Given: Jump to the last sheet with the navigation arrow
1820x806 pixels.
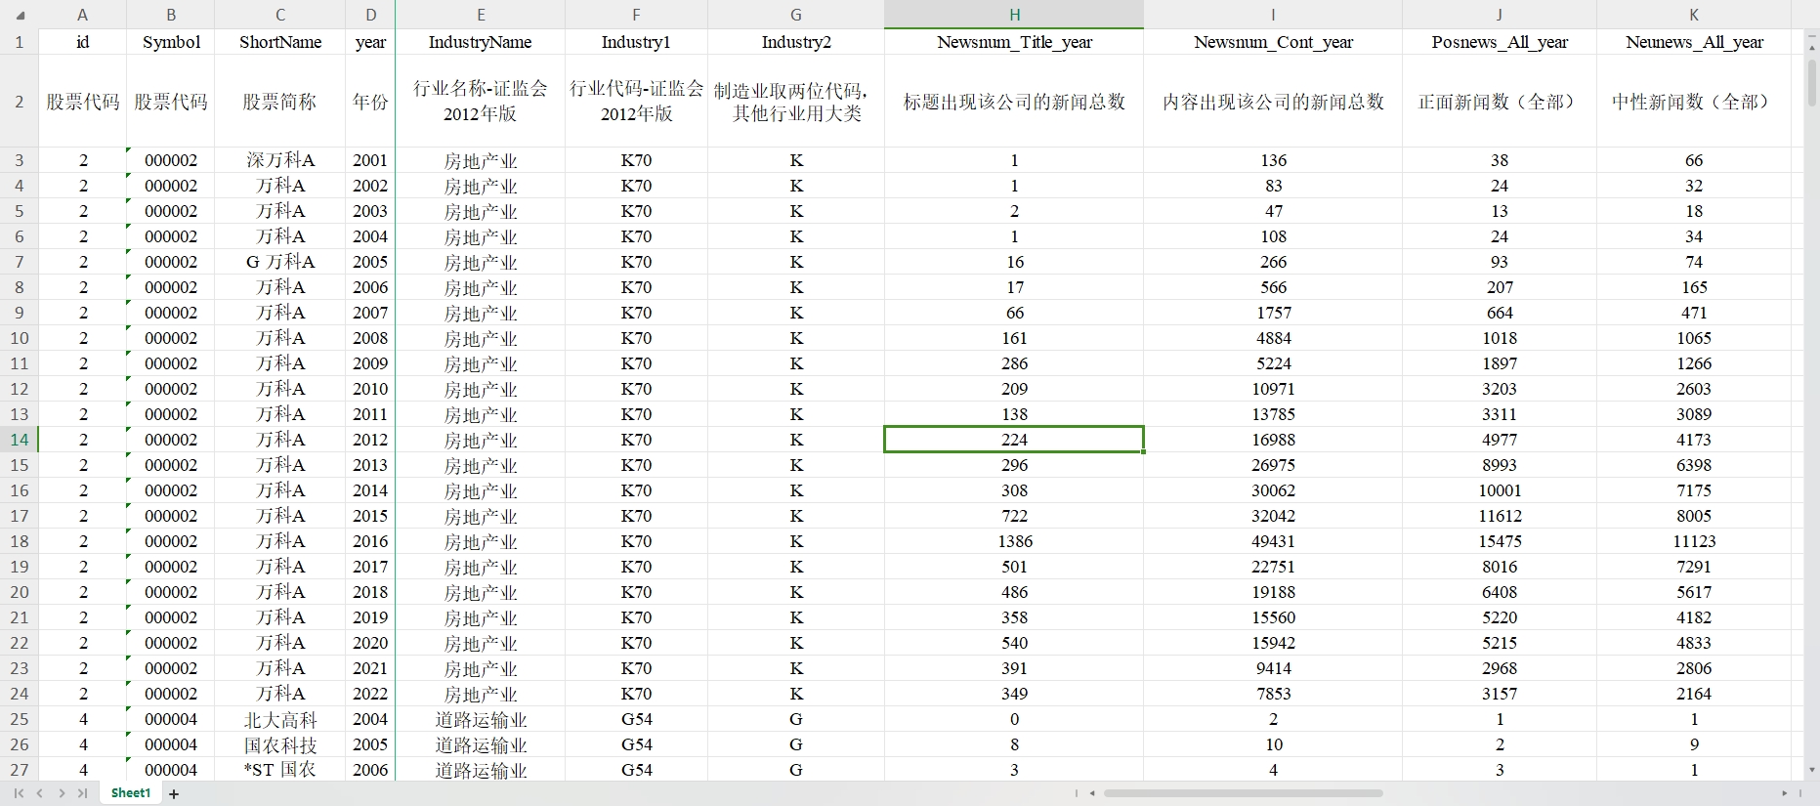Looking at the screenshot, I should pos(83,793).
